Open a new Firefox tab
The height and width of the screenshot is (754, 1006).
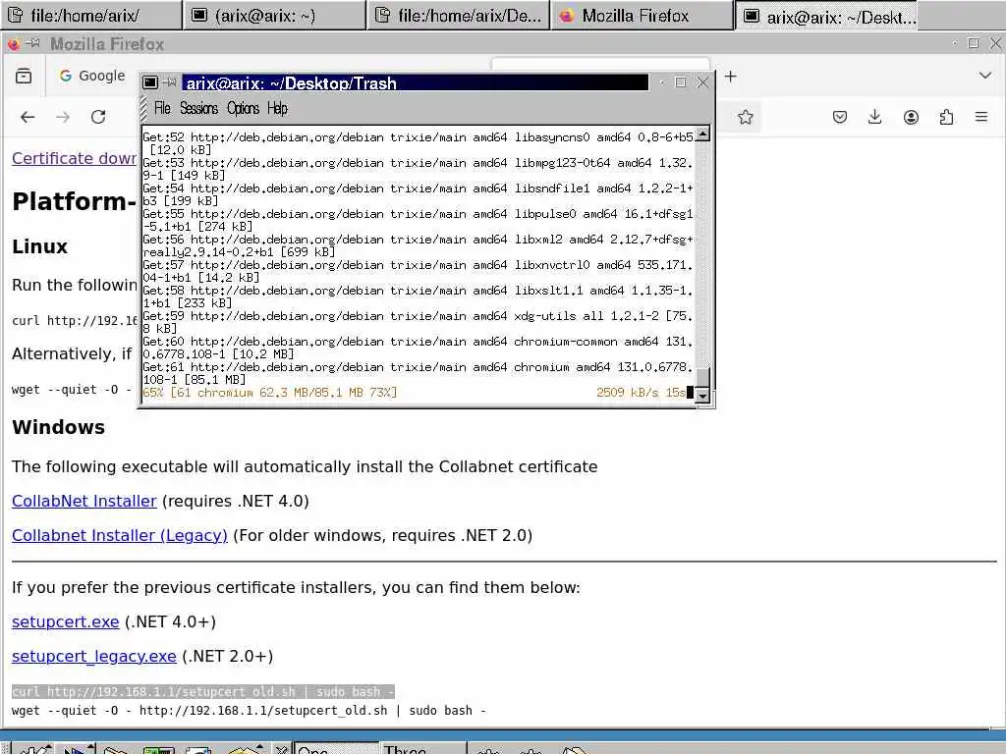pyautogui.click(x=730, y=77)
